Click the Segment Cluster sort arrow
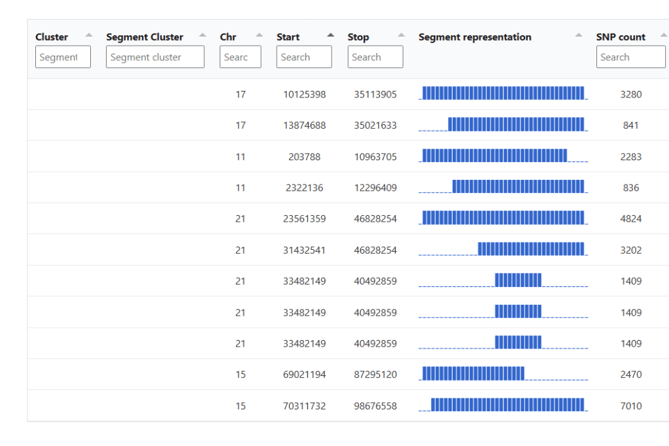 pos(203,35)
